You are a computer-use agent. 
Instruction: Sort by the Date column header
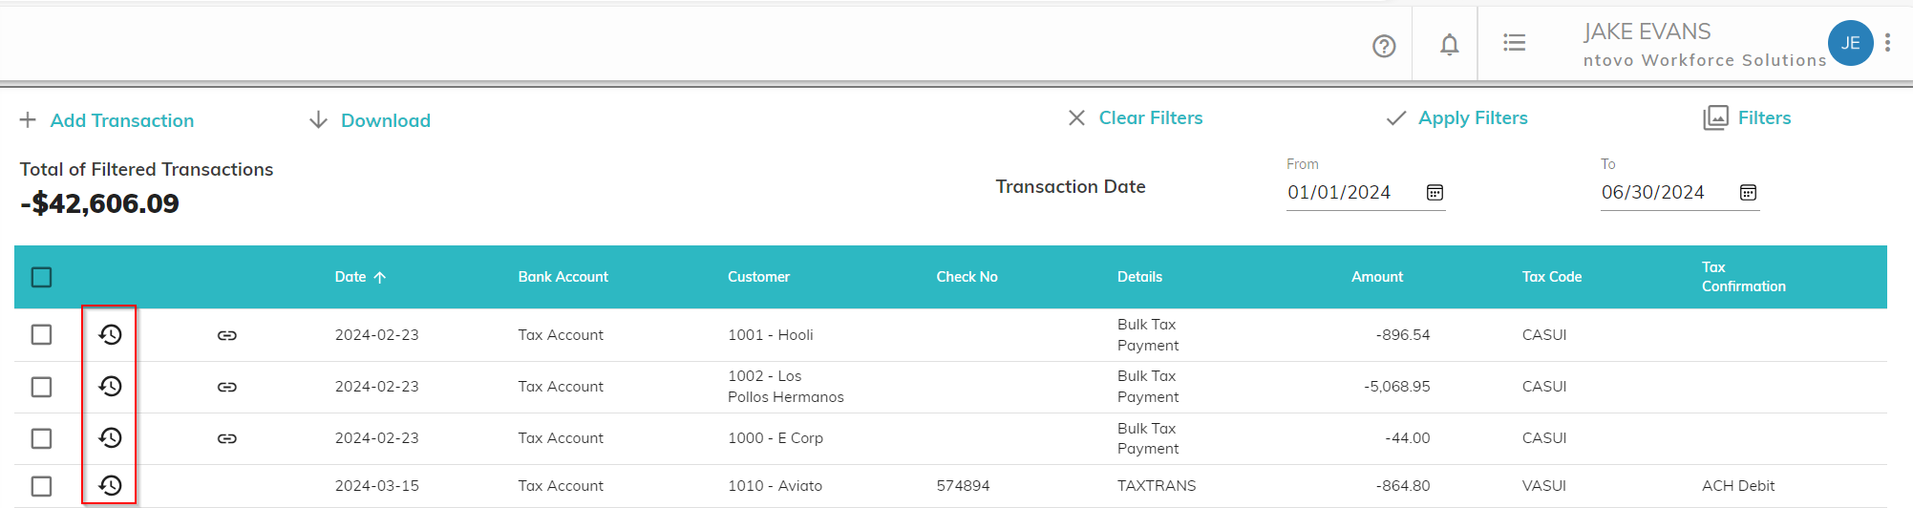point(351,277)
